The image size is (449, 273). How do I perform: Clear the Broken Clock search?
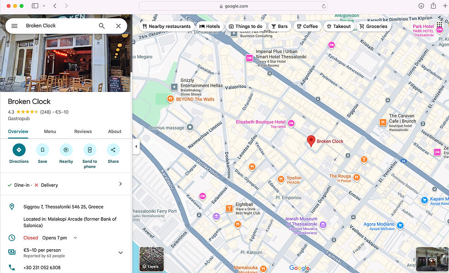118,26
